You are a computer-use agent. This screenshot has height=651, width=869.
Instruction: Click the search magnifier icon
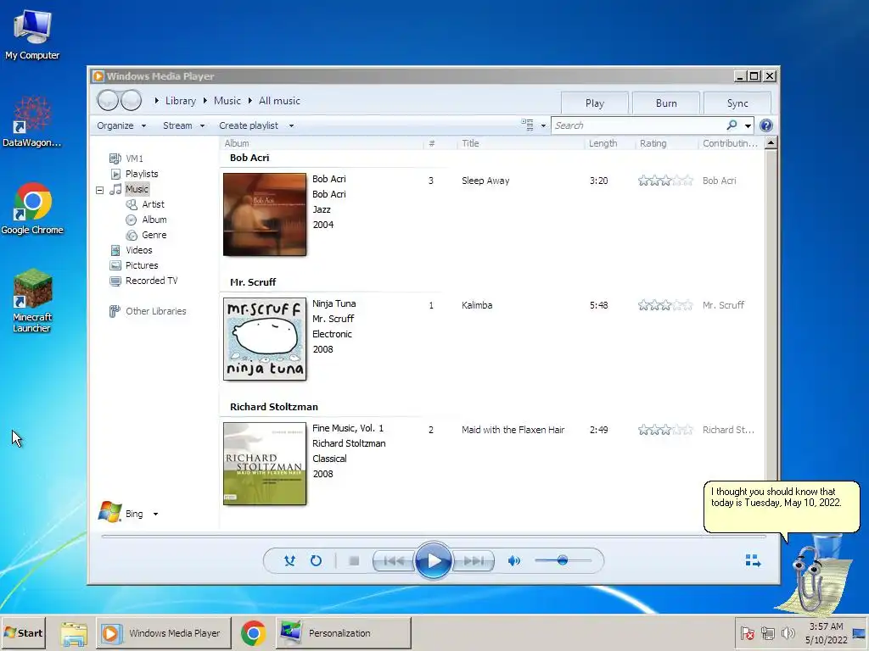point(732,125)
